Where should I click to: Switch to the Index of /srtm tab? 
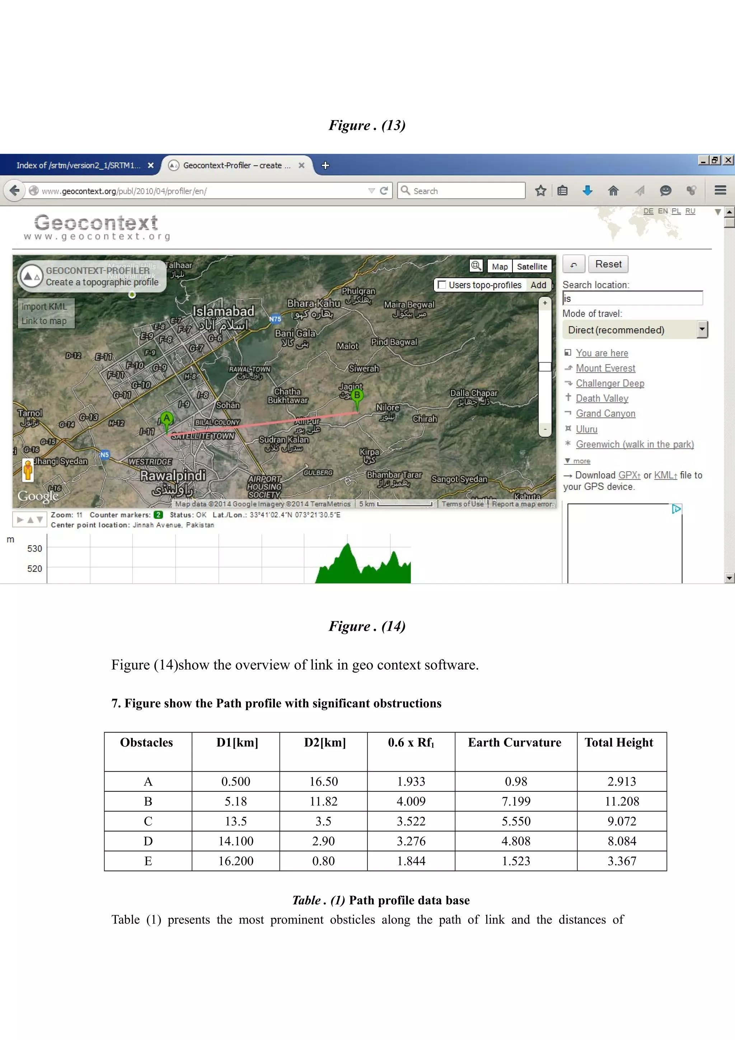(78, 165)
